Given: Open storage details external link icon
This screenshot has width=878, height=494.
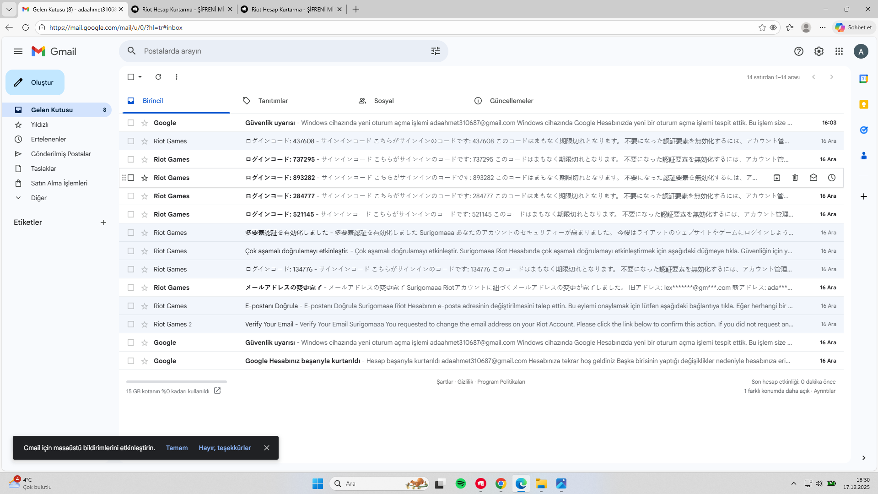Looking at the screenshot, I should click(217, 391).
